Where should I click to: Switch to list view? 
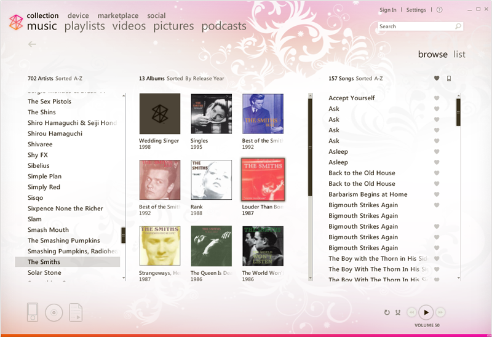click(459, 54)
